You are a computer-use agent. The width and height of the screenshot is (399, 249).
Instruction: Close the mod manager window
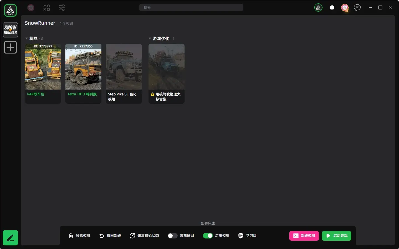tap(390, 8)
